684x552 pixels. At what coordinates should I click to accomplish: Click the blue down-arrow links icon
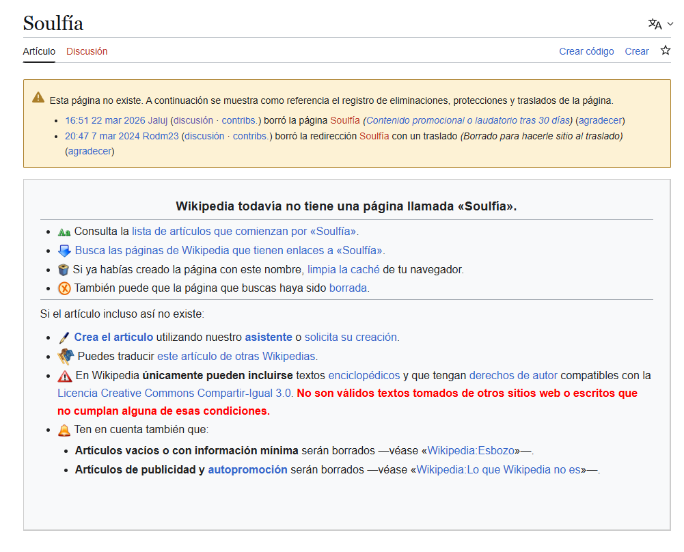tap(64, 251)
